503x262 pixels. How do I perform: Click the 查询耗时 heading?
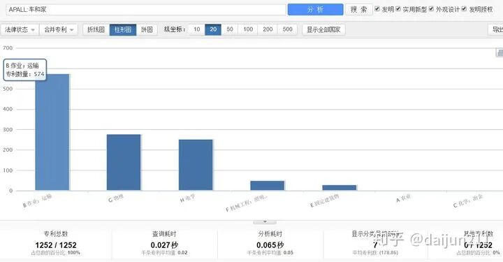click(x=164, y=234)
